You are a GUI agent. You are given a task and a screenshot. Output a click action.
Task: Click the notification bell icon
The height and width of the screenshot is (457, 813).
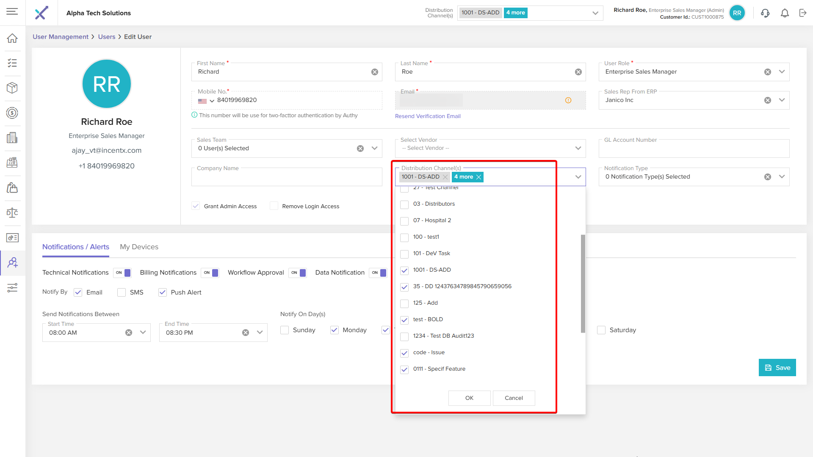click(785, 13)
